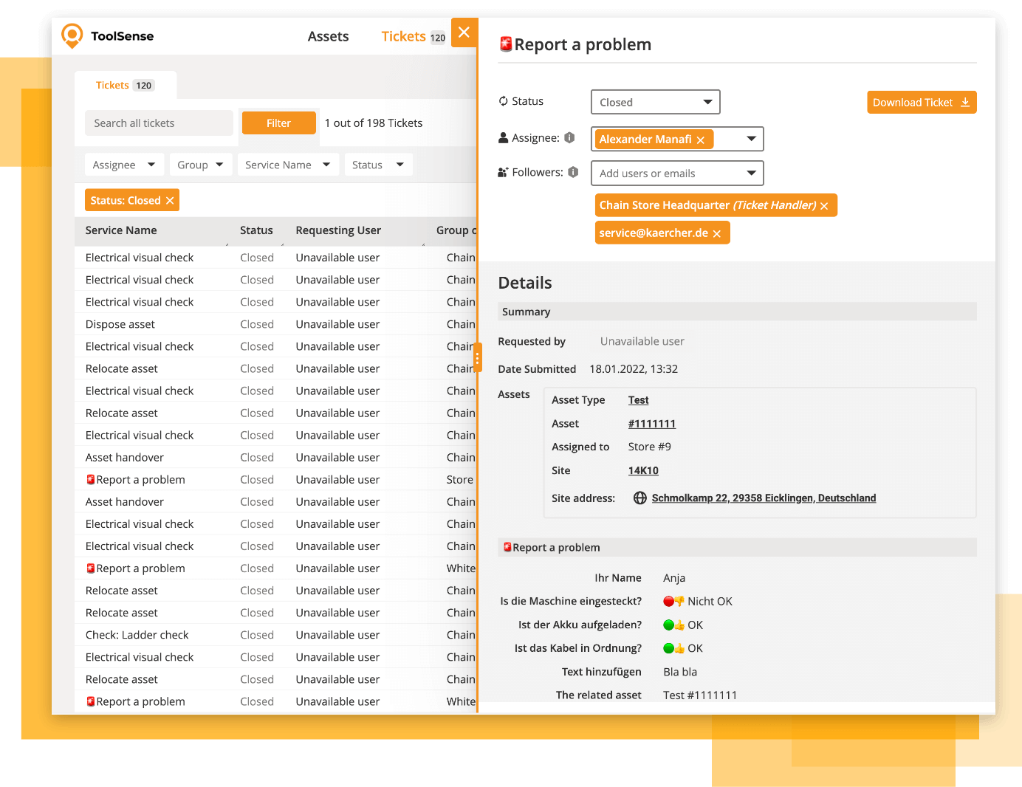Click the info icon next to Assignee

coord(569,137)
